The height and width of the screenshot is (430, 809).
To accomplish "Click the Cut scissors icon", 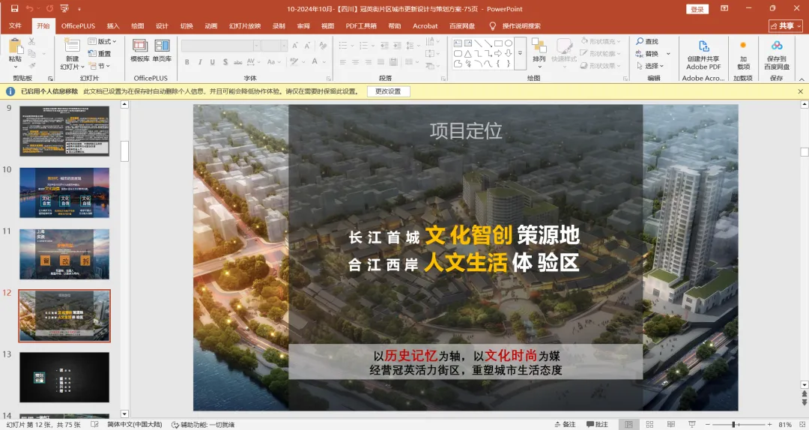I will coord(32,41).
